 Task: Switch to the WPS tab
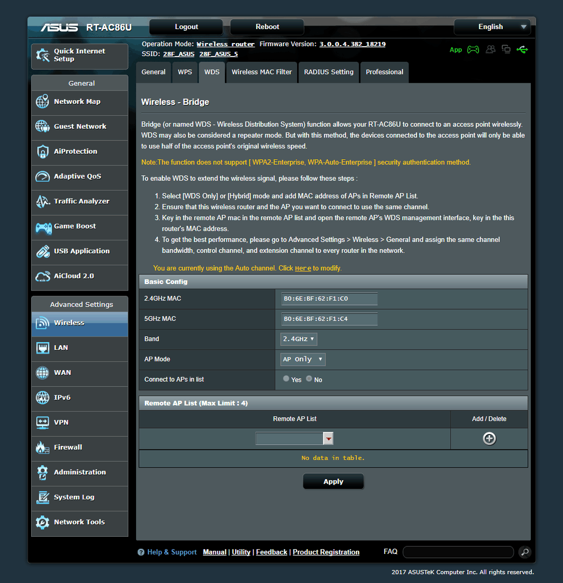click(185, 72)
